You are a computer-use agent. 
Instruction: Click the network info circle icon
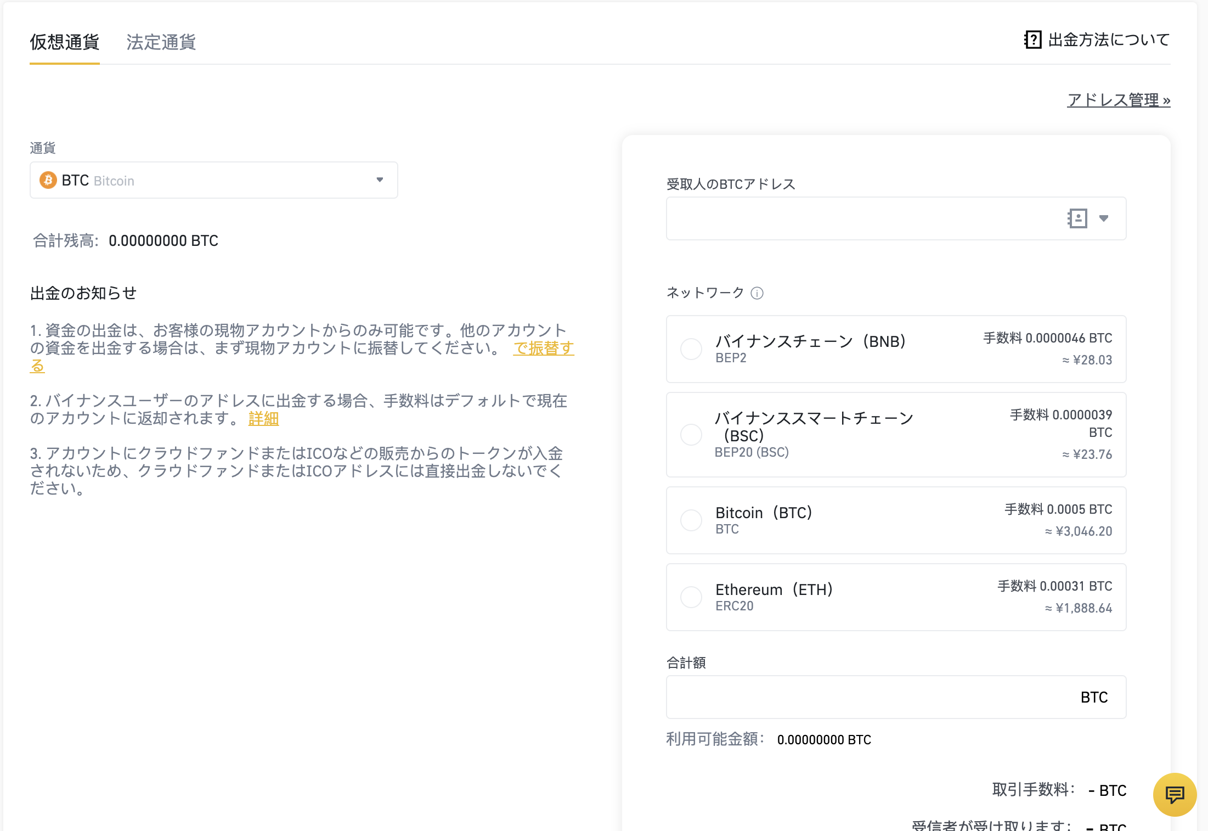(x=757, y=293)
